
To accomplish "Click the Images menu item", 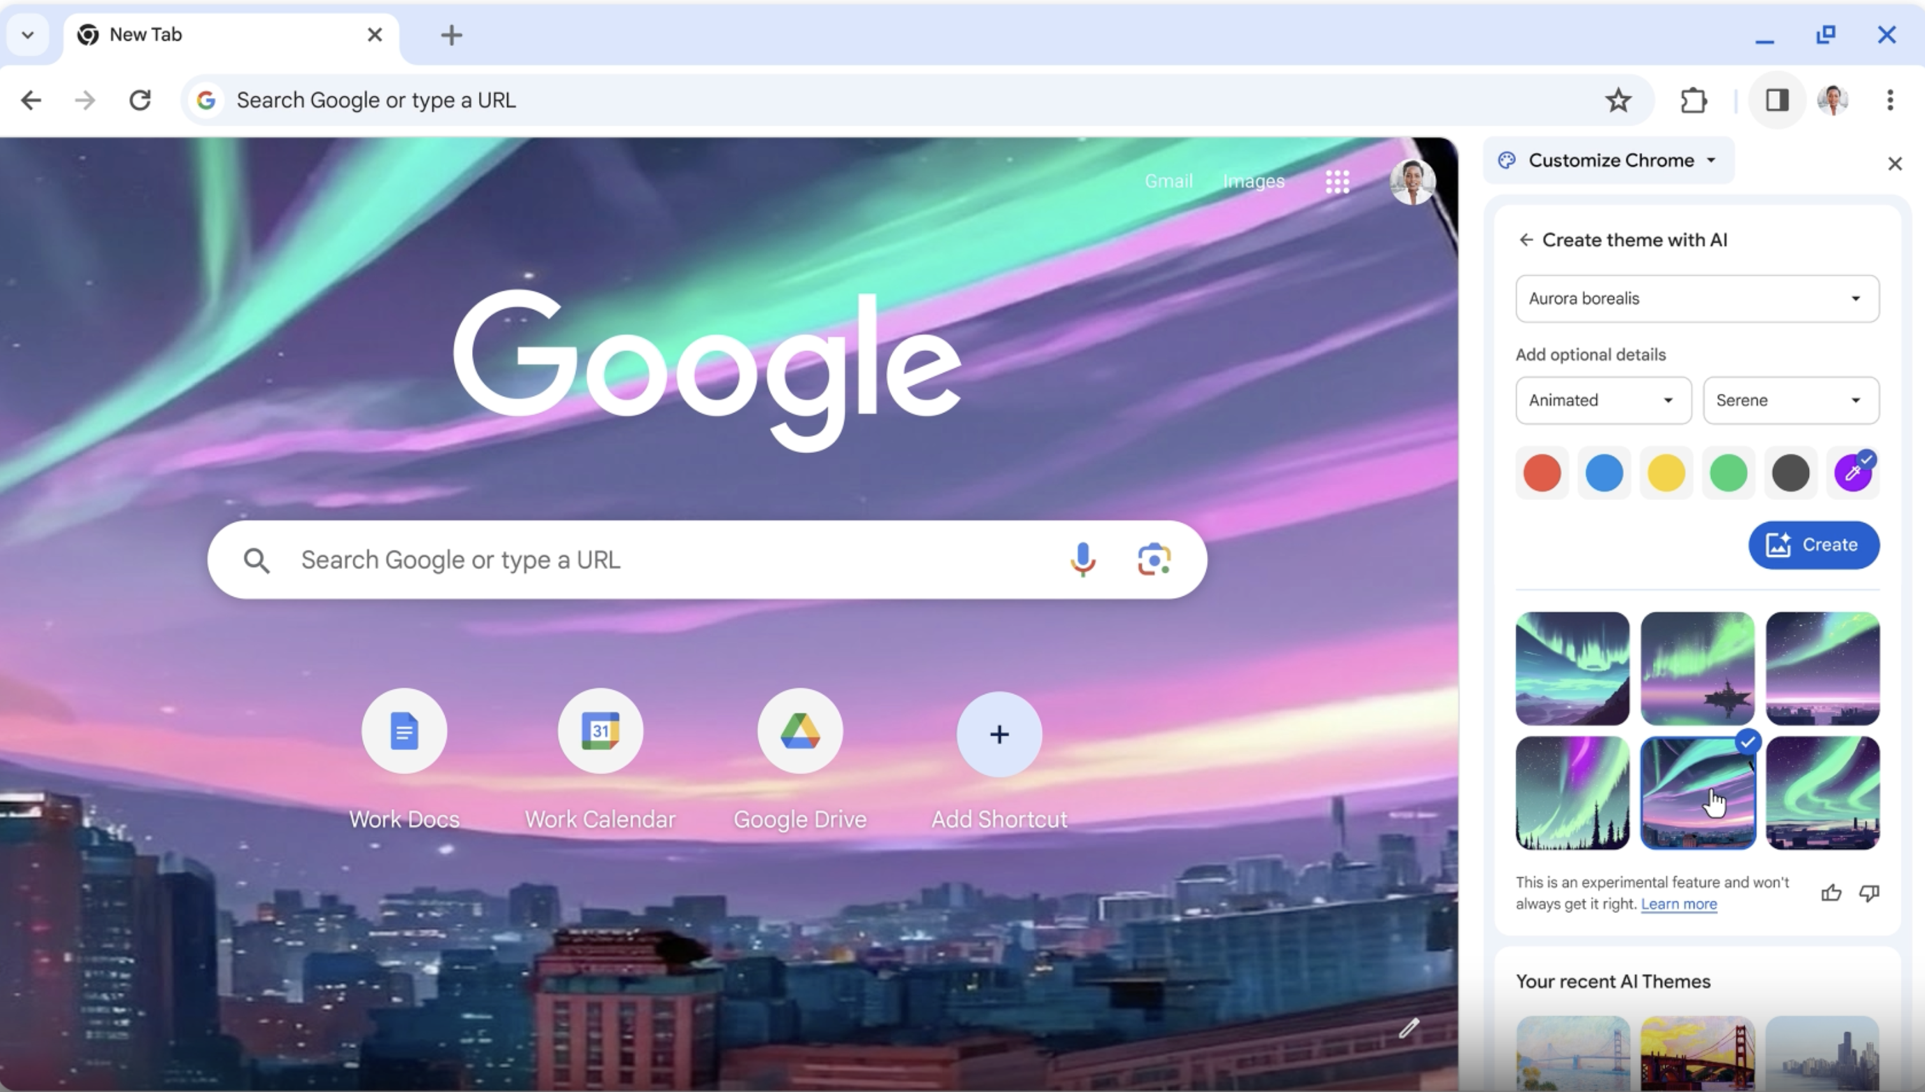I will tap(1254, 180).
